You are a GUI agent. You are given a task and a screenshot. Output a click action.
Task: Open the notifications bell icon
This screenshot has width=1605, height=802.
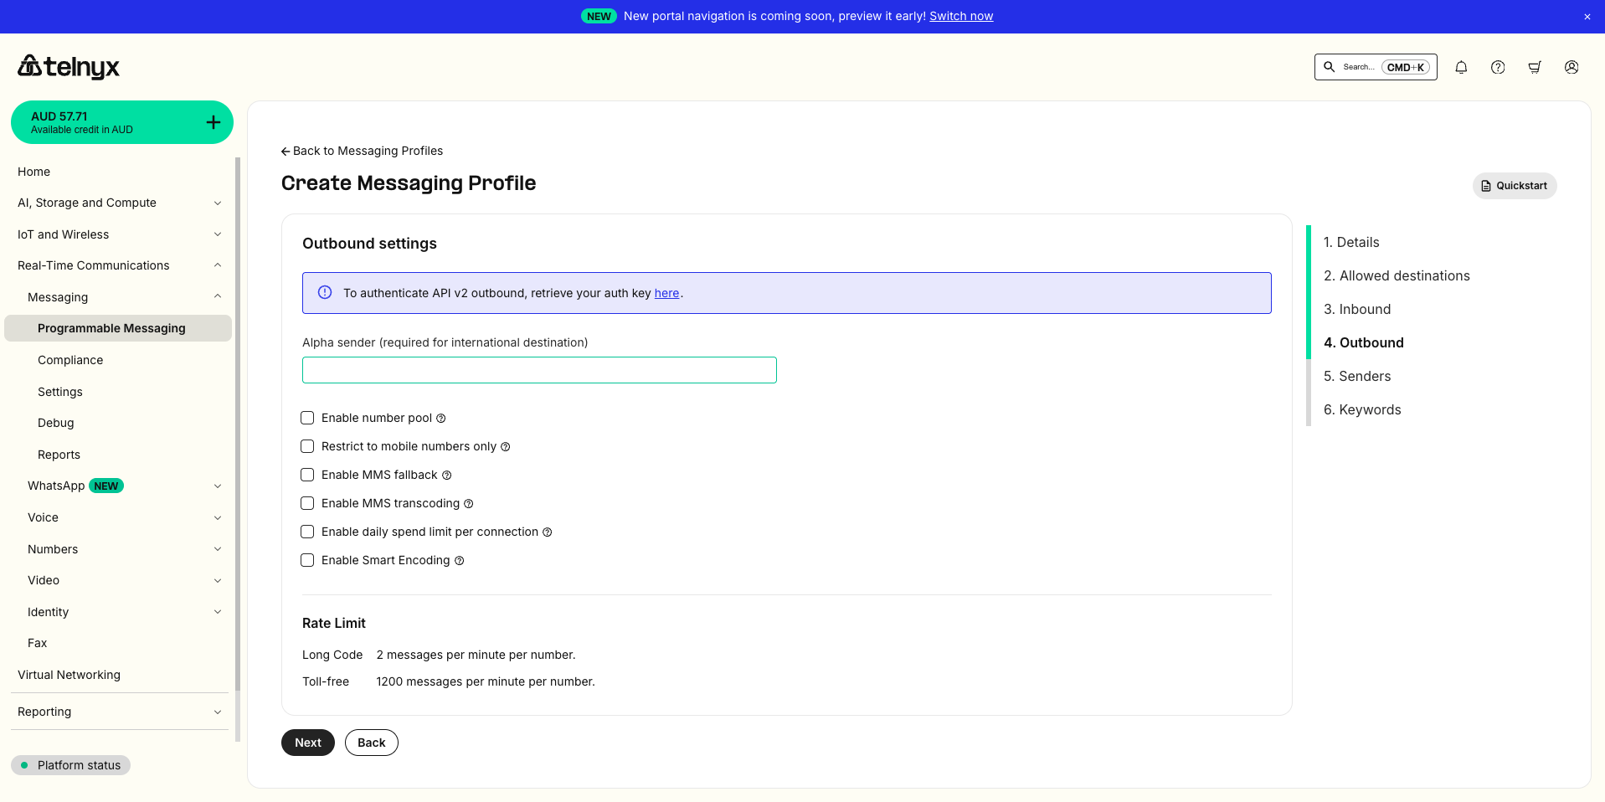(1461, 67)
